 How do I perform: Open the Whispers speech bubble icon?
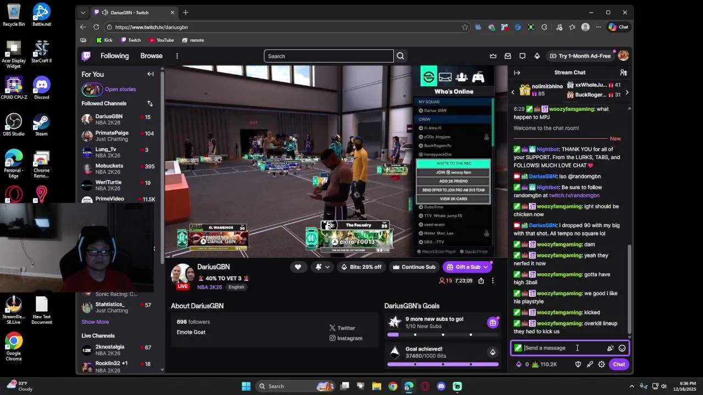(x=522, y=56)
